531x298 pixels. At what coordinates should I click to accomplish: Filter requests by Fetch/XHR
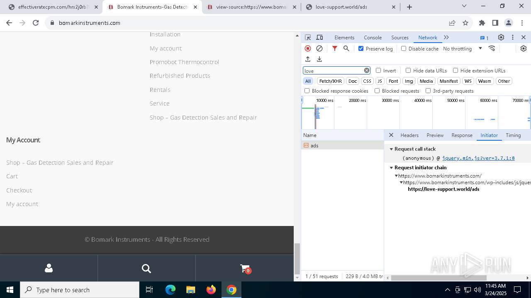click(x=331, y=81)
